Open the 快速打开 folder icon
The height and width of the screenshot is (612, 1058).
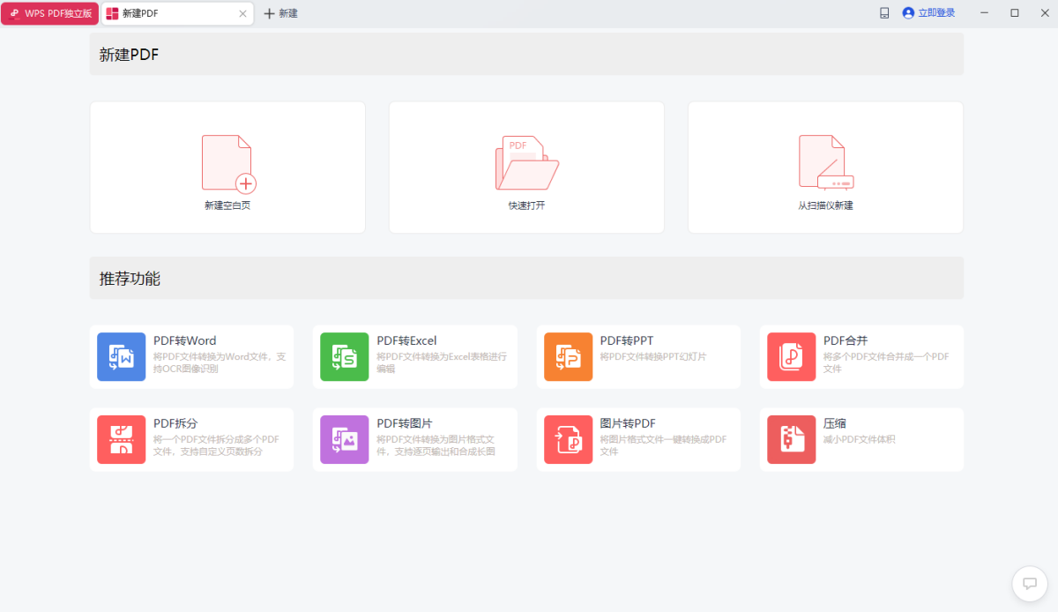coord(526,162)
